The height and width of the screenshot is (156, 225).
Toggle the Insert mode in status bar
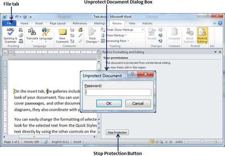(x=77, y=142)
